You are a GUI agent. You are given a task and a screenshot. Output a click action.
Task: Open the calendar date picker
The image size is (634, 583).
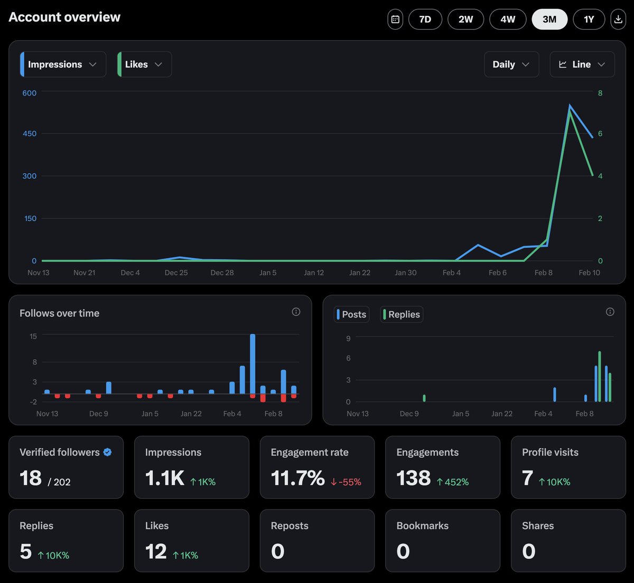395,19
